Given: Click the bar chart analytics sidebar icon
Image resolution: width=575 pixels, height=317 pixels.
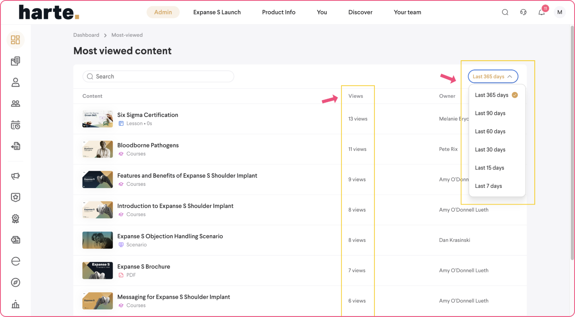Looking at the screenshot, I should point(15,304).
